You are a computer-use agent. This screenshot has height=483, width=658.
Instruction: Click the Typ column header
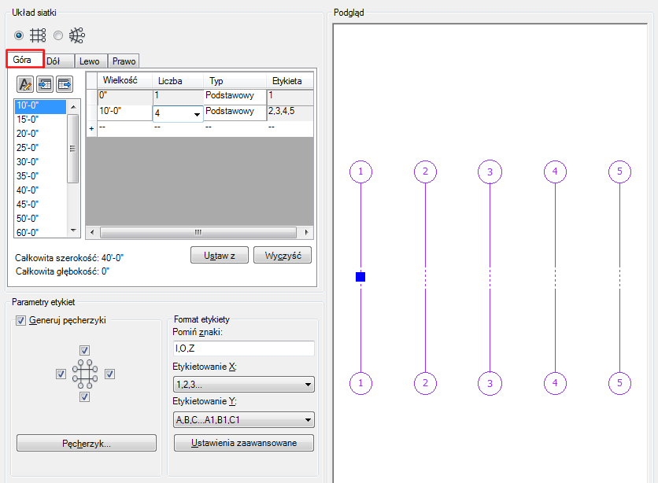coord(235,80)
